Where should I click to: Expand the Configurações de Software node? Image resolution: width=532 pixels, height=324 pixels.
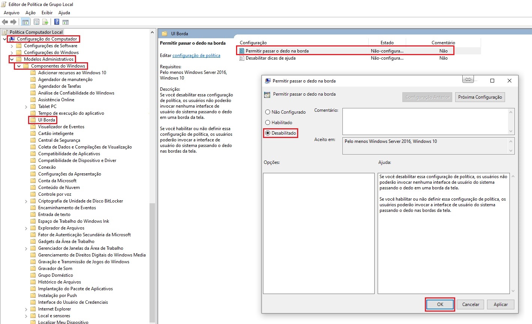pos(12,46)
